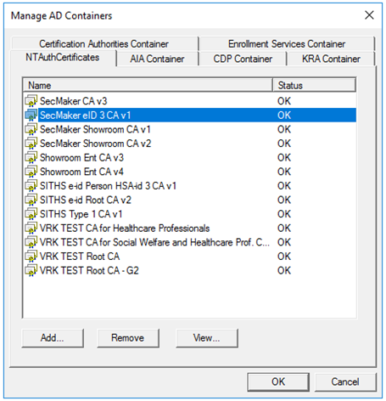Open the Enrollment Services Container tab
Image resolution: width=386 pixels, height=401 pixels.
pos(287,44)
